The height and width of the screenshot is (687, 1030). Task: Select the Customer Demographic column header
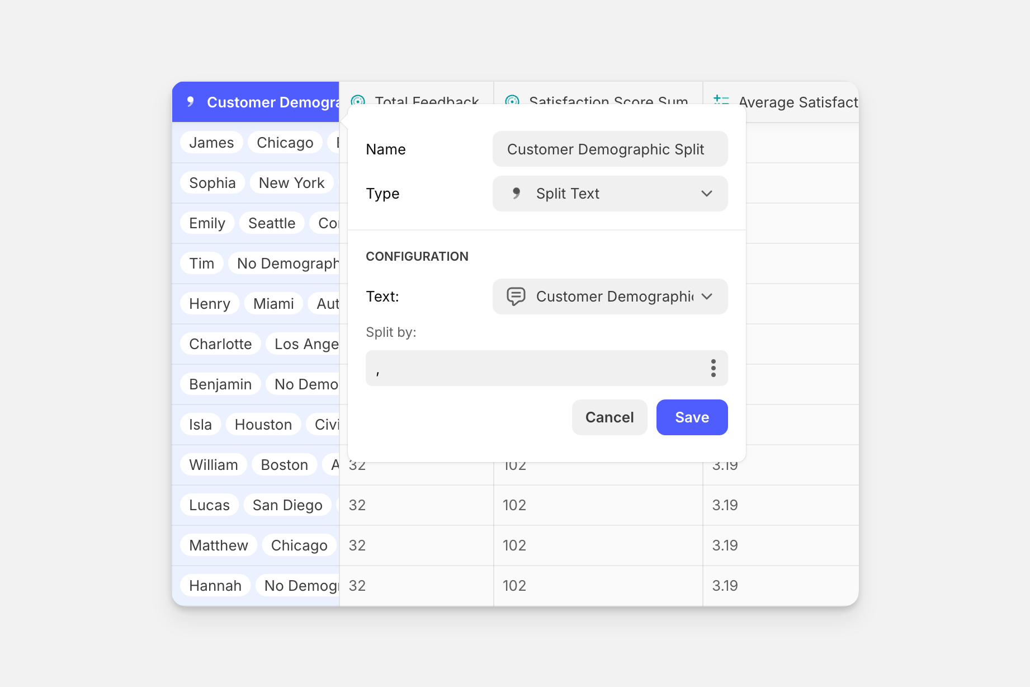[x=256, y=102]
